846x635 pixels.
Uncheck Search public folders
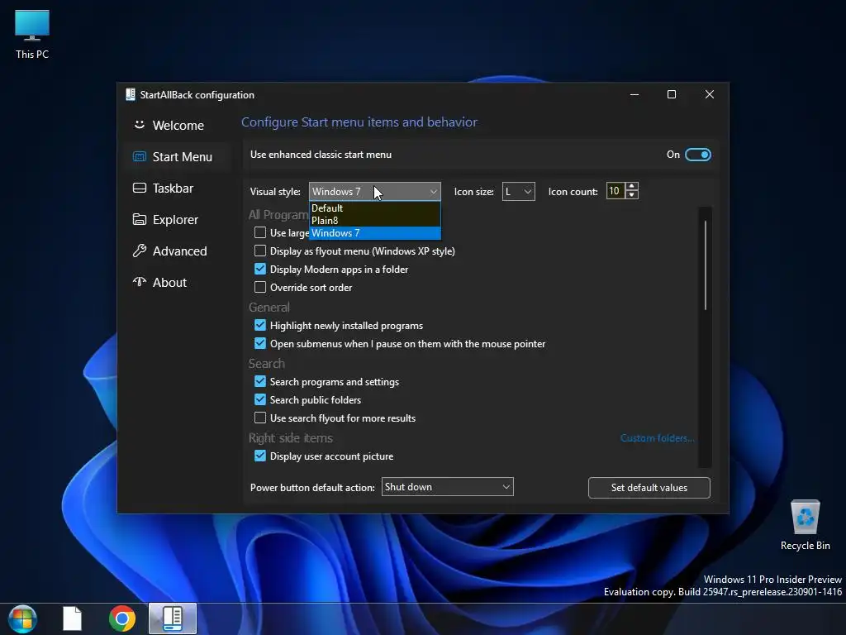pos(260,399)
